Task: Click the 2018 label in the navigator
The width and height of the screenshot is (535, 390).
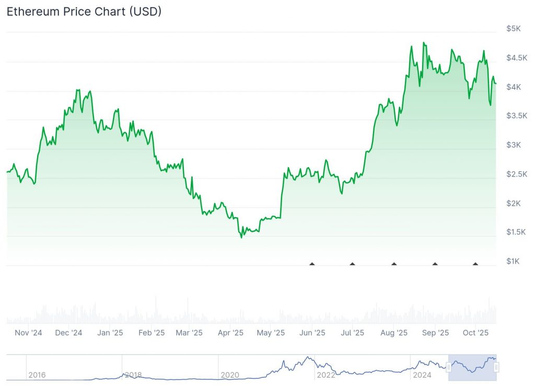Action: (133, 375)
